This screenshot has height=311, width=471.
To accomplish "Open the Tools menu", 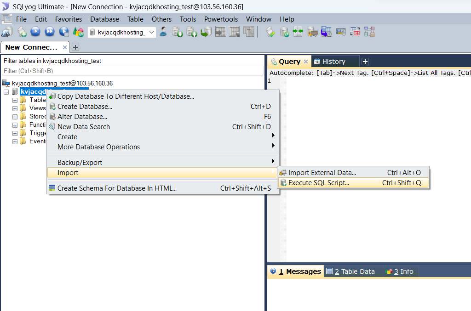I will pyautogui.click(x=188, y=19).
